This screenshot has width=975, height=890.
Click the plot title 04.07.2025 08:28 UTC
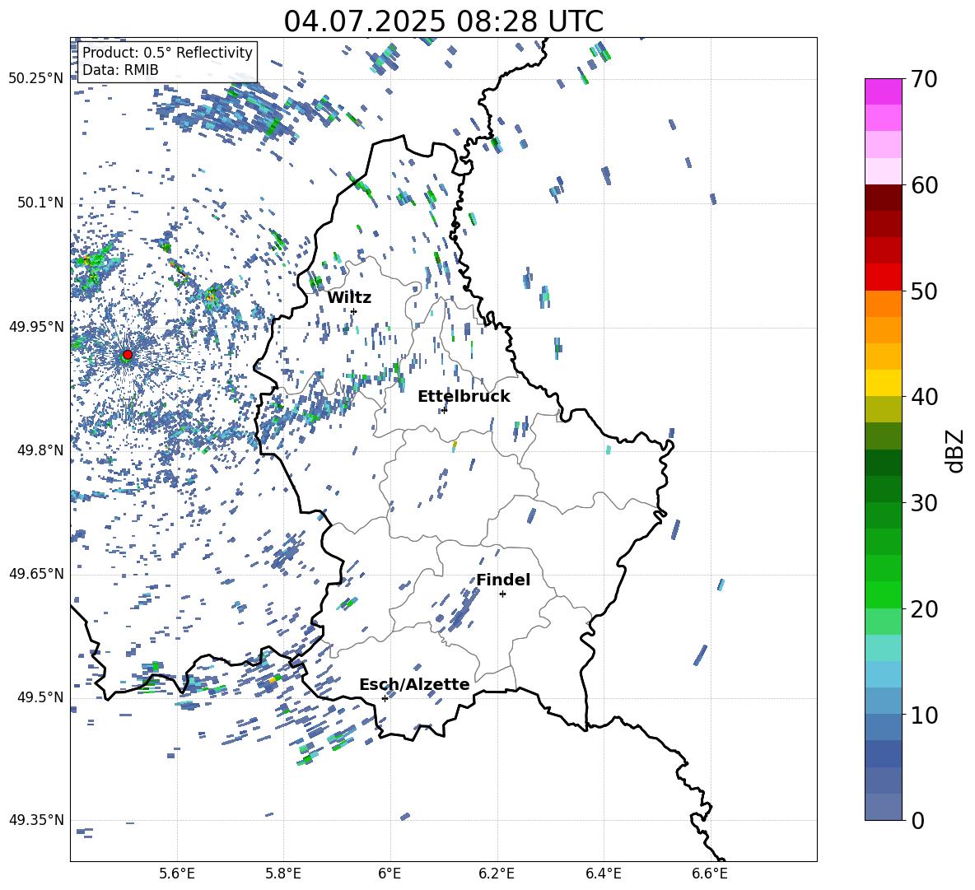443,21
